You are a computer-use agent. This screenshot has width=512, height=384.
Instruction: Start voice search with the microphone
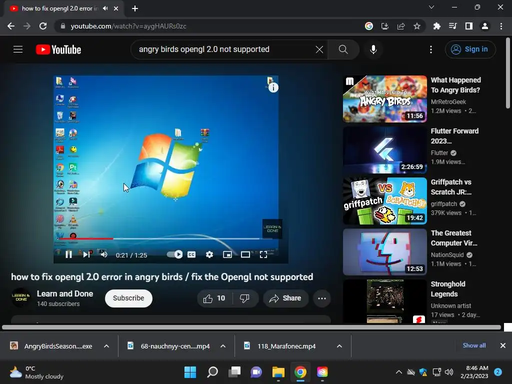pyautogui.click(x=373, y=49)
